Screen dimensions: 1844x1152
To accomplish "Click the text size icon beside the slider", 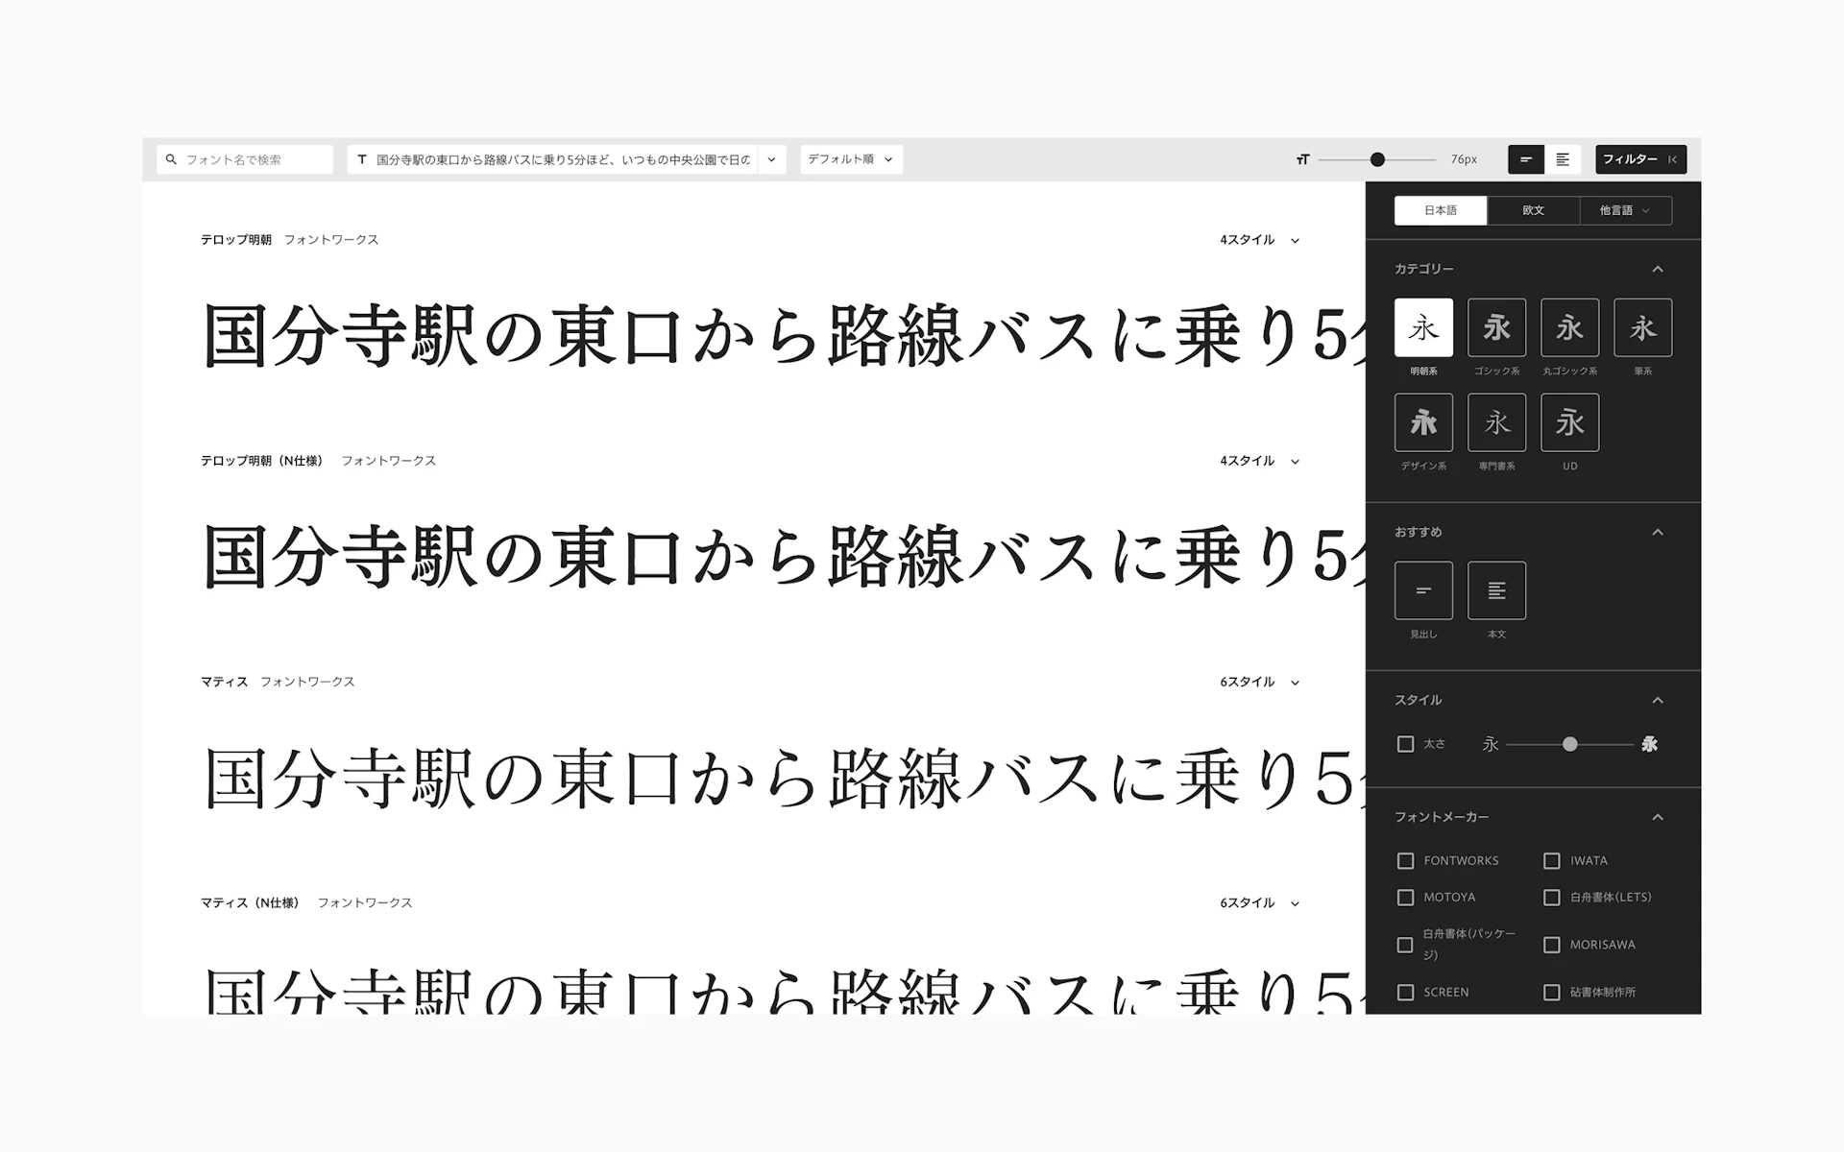I will (x=1302, y=159).
